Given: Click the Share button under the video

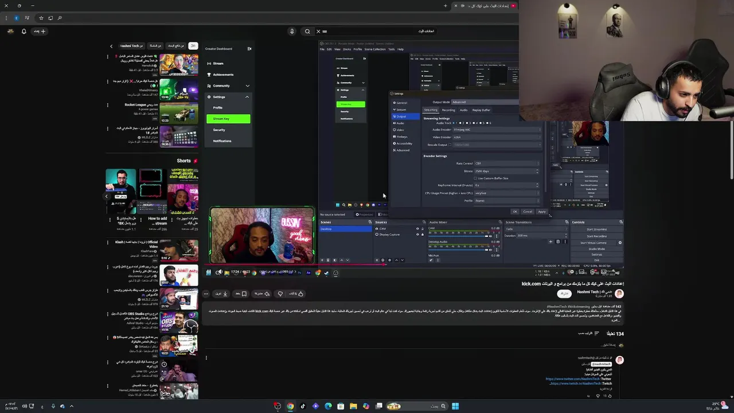Looking at the screenshot, I should [x=261, y=294].
